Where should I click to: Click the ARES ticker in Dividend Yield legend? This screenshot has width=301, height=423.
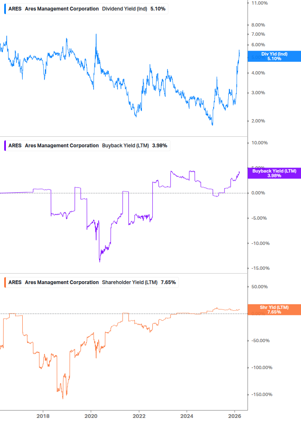point(15,9)
